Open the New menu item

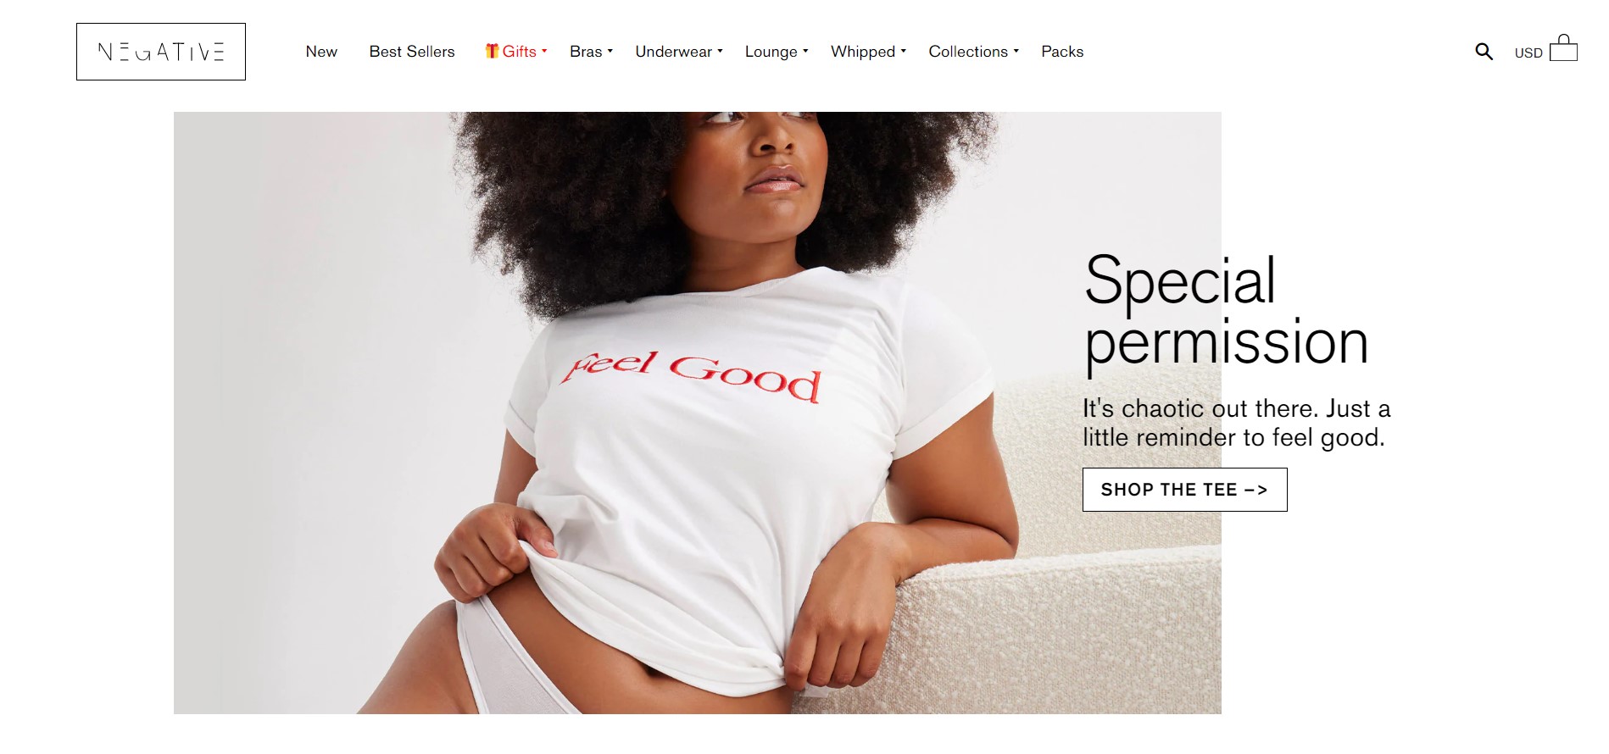(x=321, y=52)
